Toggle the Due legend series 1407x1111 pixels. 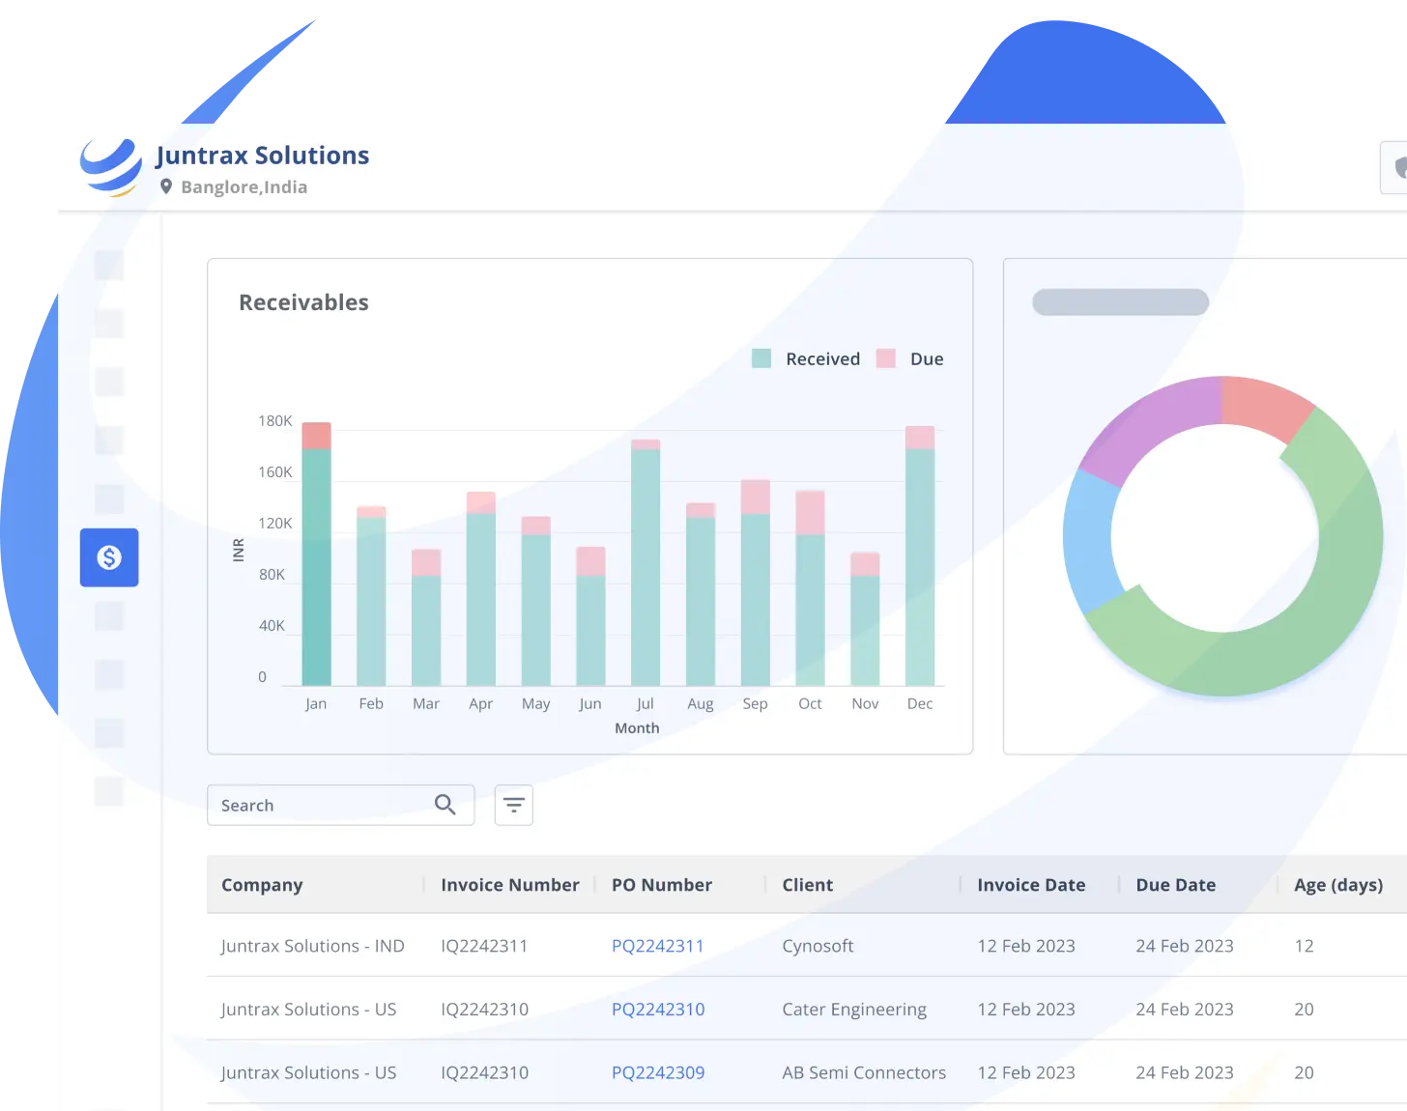point(909,358)
